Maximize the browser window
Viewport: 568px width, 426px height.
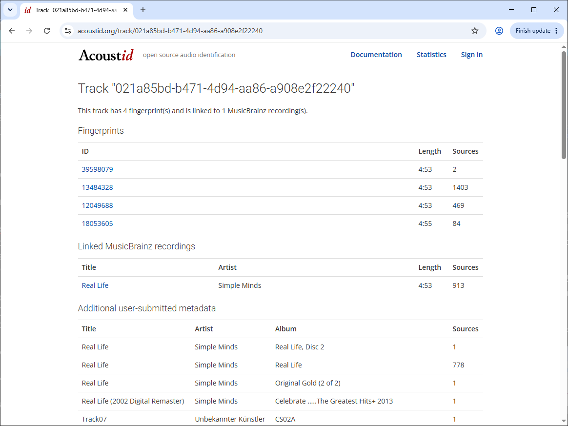tap(533, 10)
